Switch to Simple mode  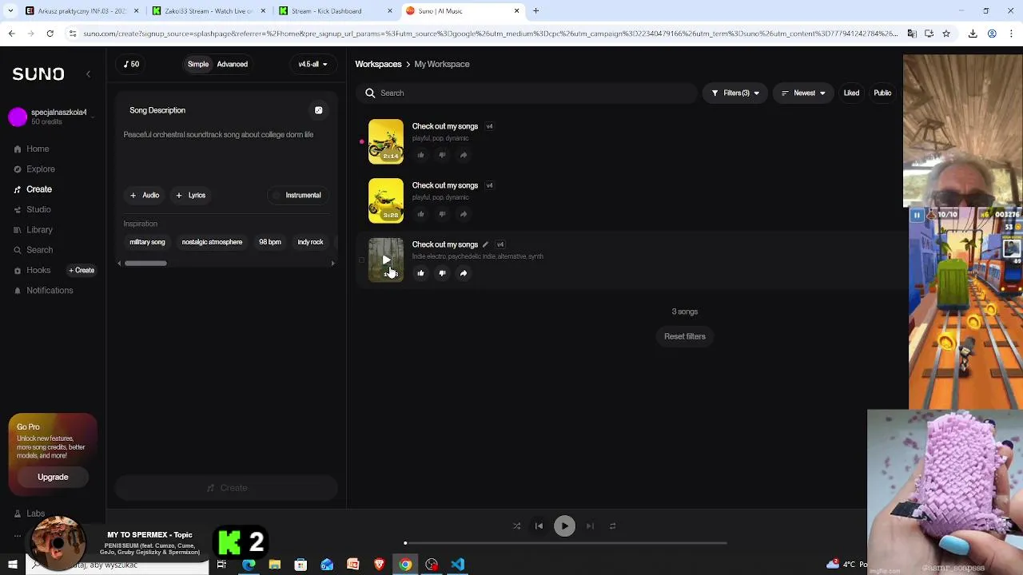pos(198,64)
